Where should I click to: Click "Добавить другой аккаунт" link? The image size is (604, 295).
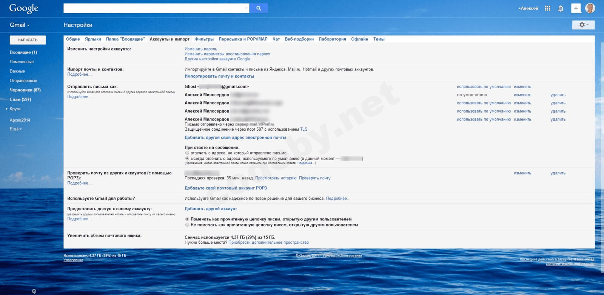[x=211, y=209]
